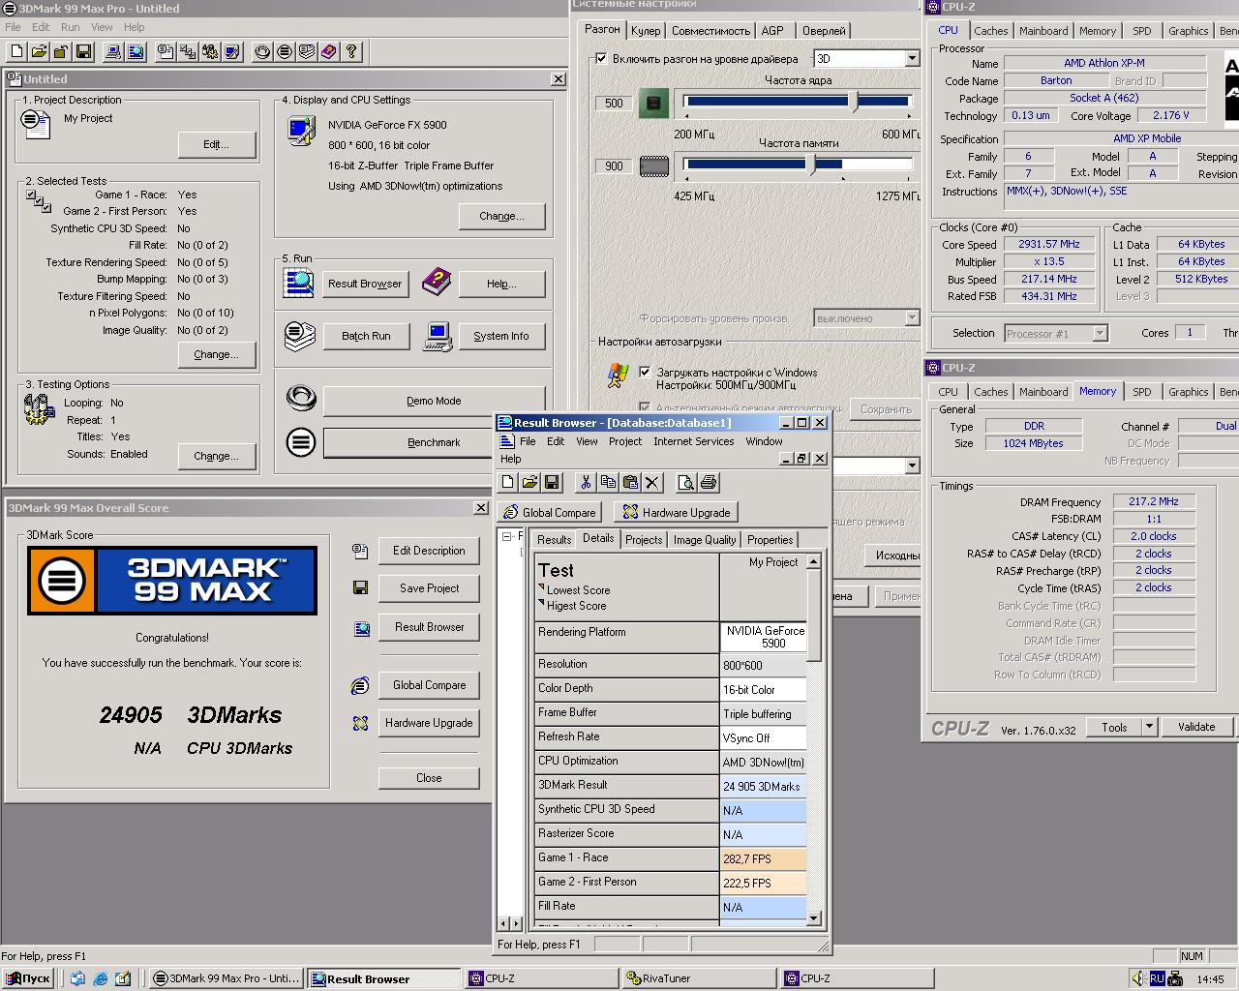Click the memory clock slider thumb
Screen dimensions: 1239x991
tap(812, 165)
